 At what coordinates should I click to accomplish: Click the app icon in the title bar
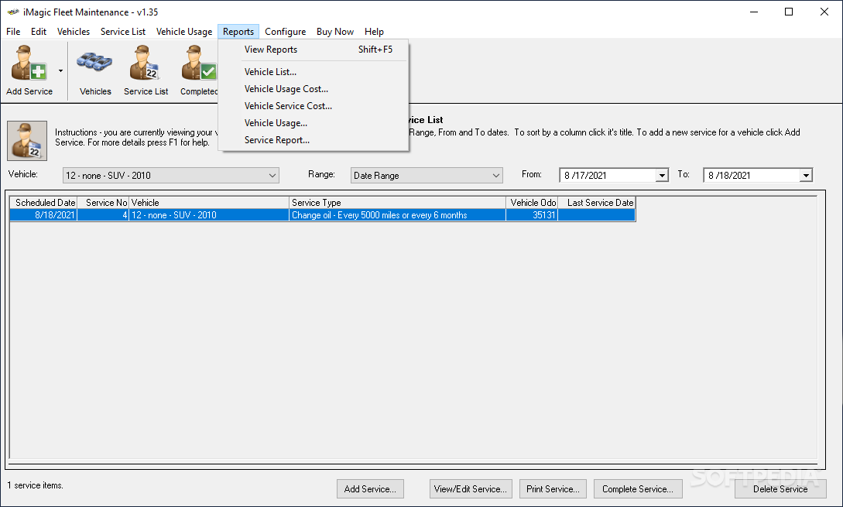pyautogui.click(x=13, y=12)
